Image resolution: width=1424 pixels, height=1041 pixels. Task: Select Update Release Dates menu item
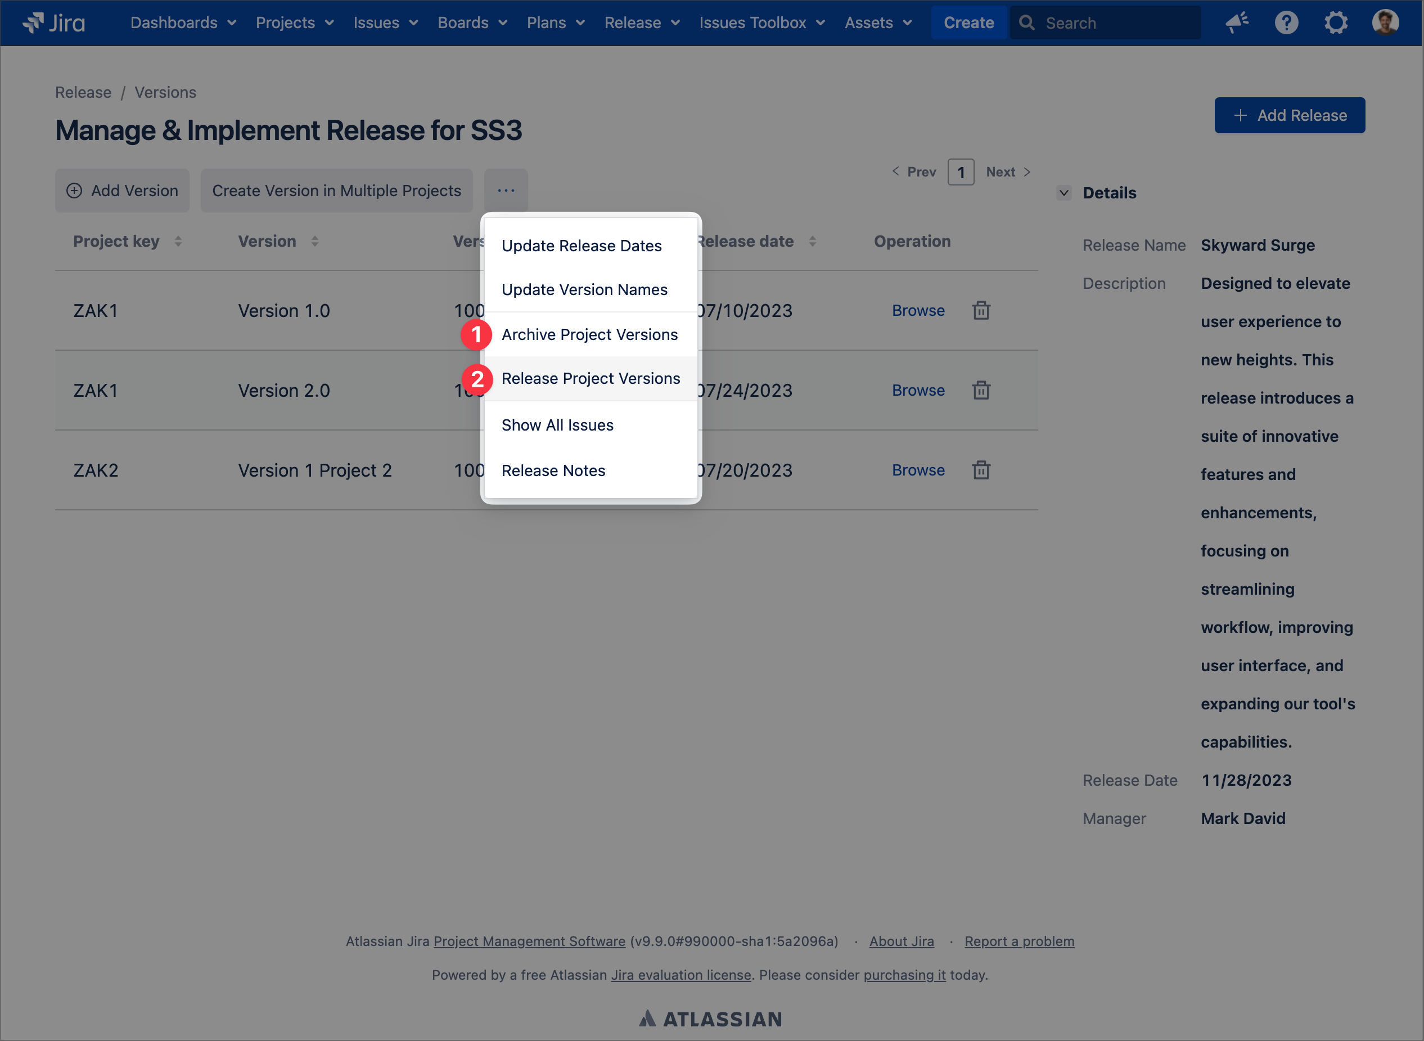click(x=591, y=245)
